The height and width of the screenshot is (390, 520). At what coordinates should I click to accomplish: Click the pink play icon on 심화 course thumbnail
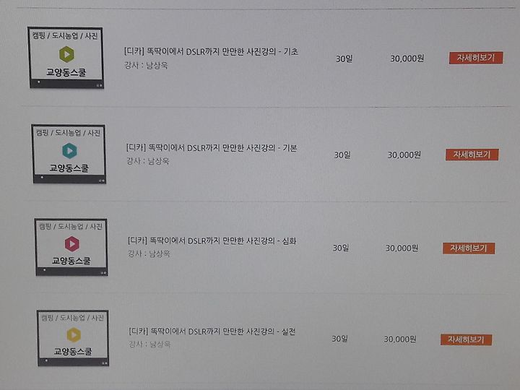[x=71, y=244]
